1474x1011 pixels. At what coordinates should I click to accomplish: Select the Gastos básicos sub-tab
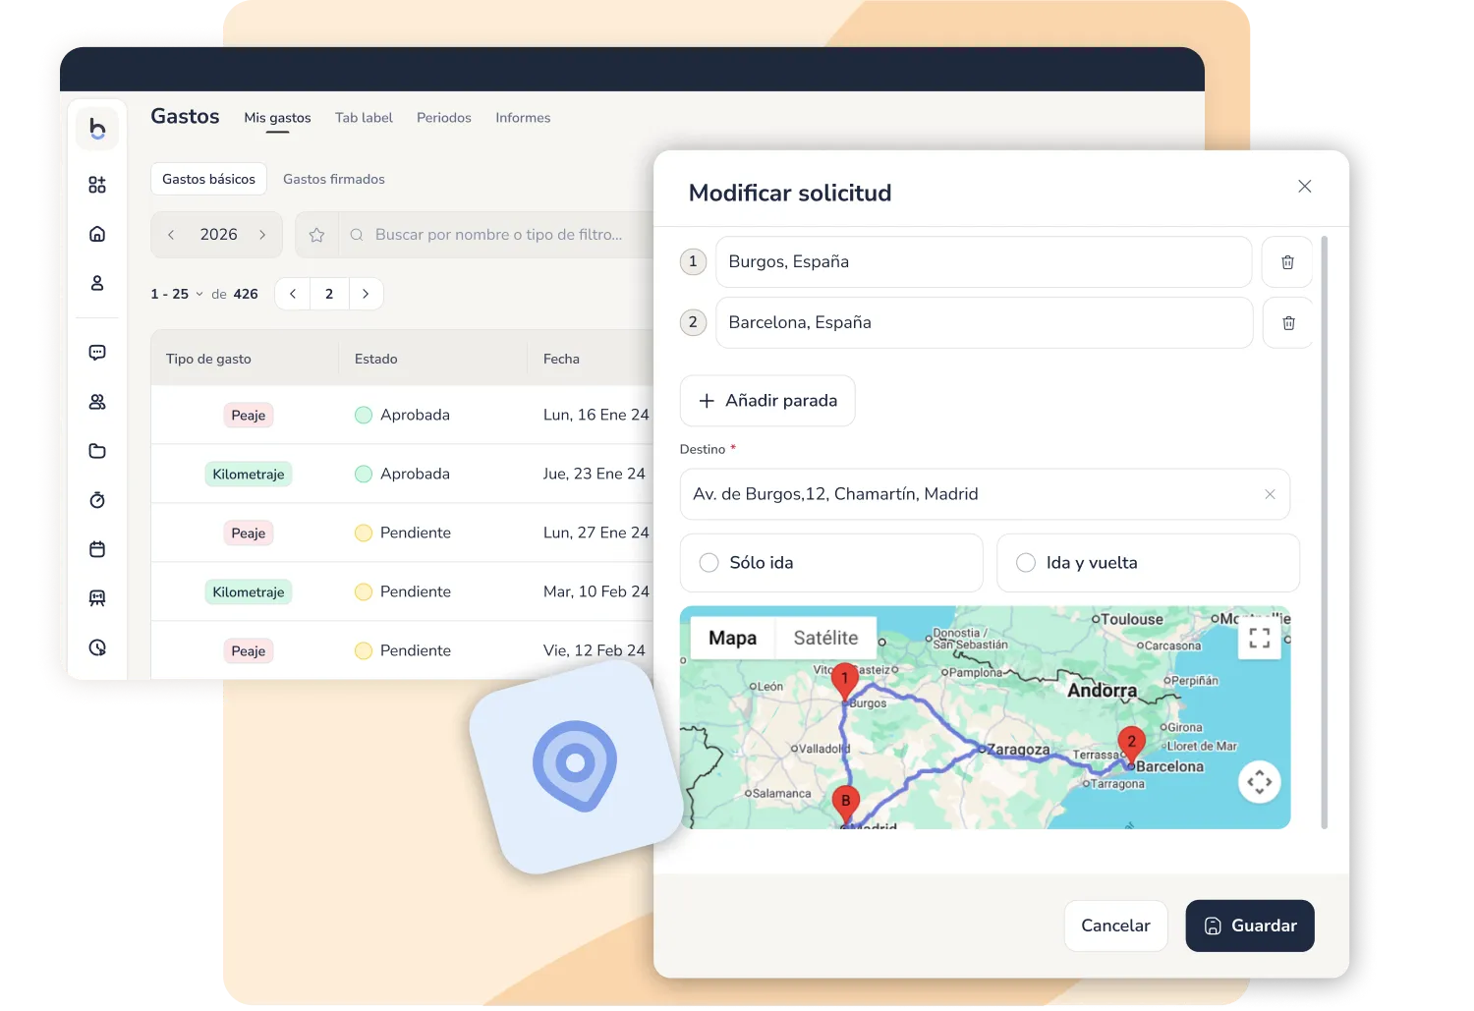(x=208, y=179)
